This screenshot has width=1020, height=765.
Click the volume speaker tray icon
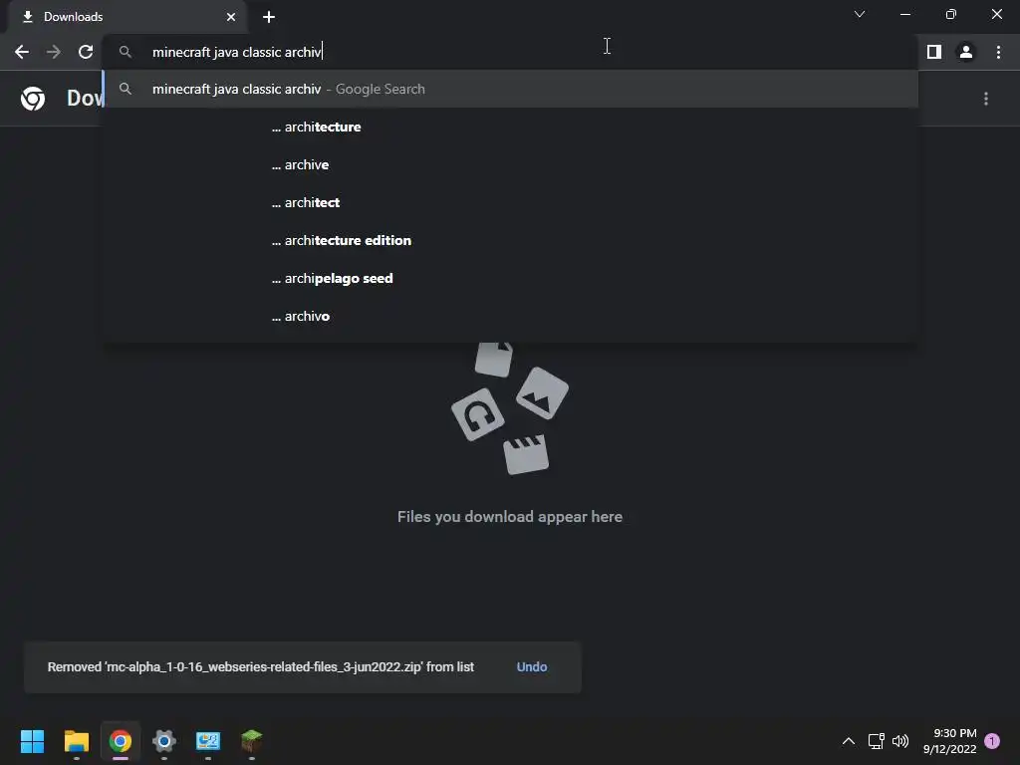900,741
